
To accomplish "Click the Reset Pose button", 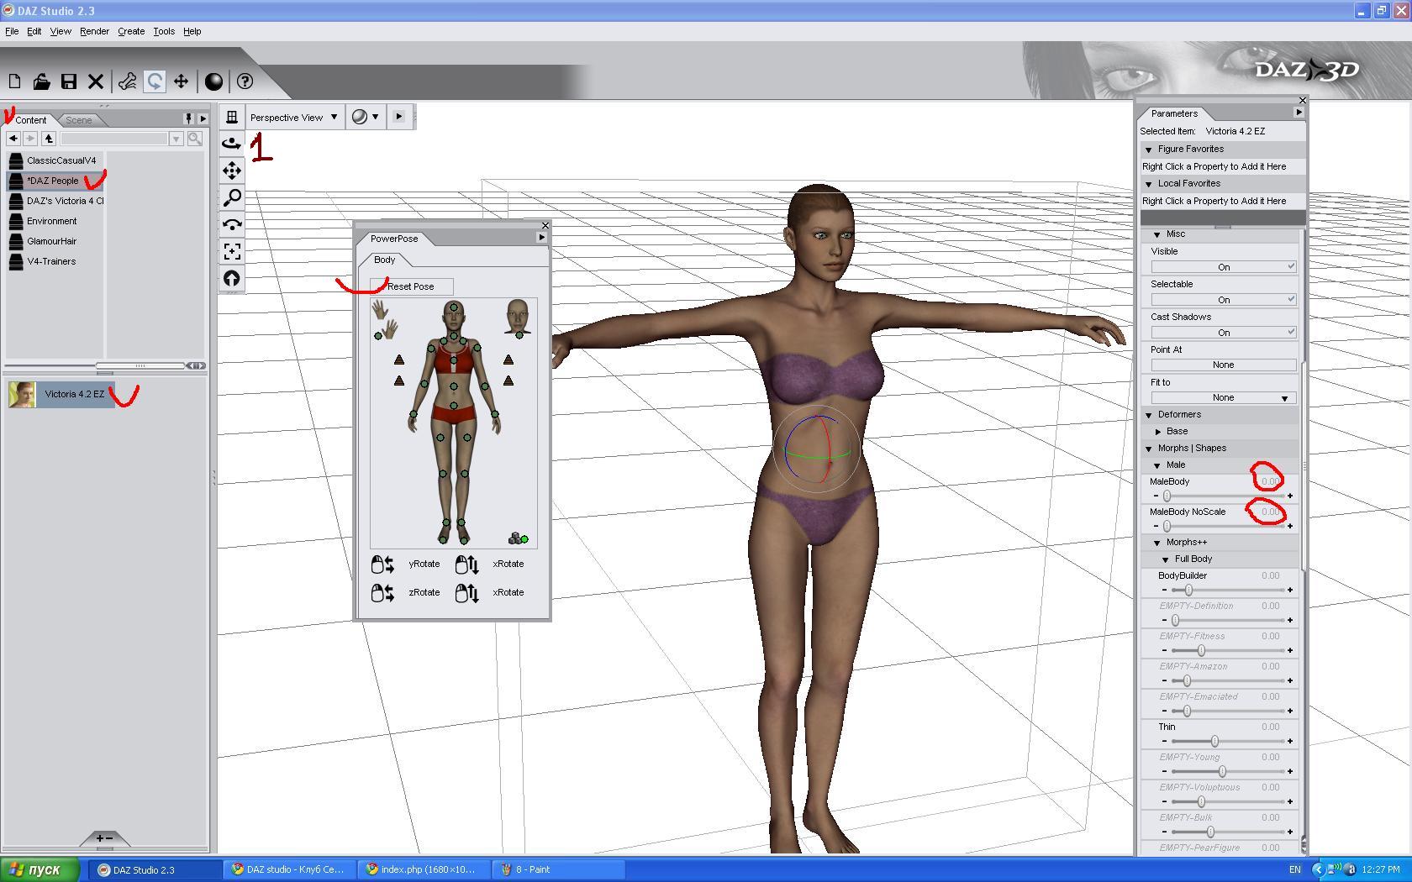I will coord(411,286).
